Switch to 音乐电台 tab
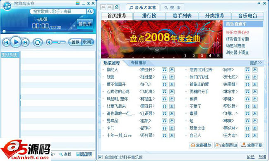This screenshot has width=269, height=161. [x=247, y=16]
